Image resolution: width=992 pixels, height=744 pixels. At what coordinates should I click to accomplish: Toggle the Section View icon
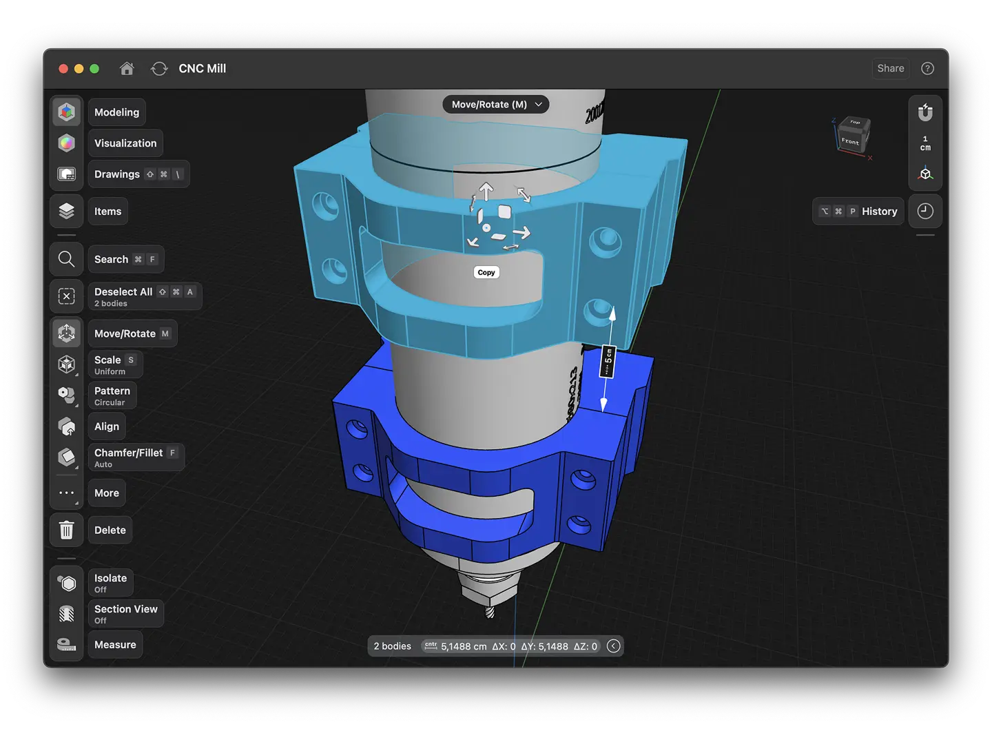(x=66, y=613)
